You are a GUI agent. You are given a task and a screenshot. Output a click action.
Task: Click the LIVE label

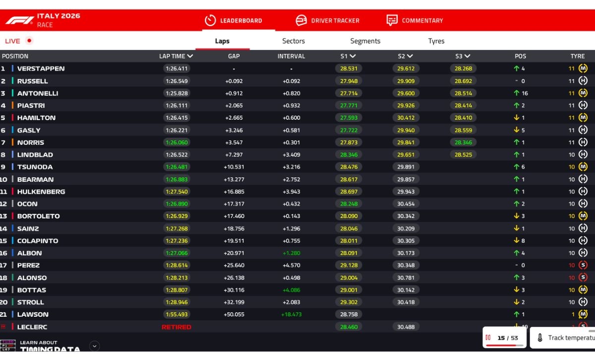pyautogui.click(x=12, y=41)
